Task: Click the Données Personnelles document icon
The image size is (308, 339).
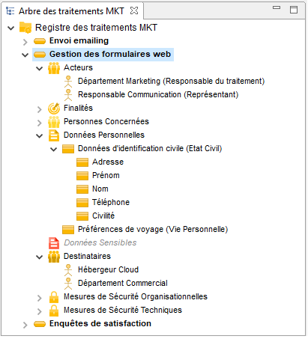Action: pyautogui.click(x=54, y=135)
